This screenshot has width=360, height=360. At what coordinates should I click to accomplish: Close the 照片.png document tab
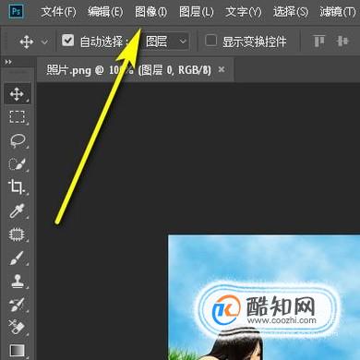[222, 69]
